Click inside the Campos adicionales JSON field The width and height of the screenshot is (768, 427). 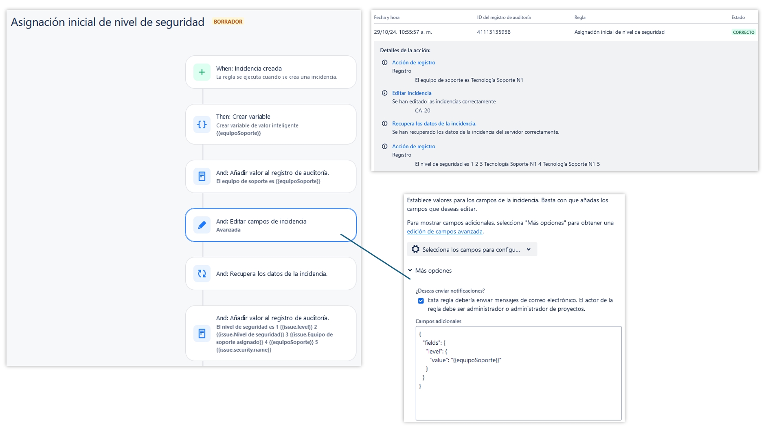[x=518, y=373]
